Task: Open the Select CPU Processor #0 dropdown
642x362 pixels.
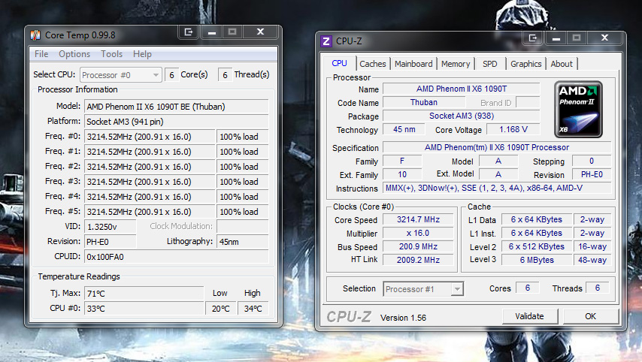Action: [121, 75]
